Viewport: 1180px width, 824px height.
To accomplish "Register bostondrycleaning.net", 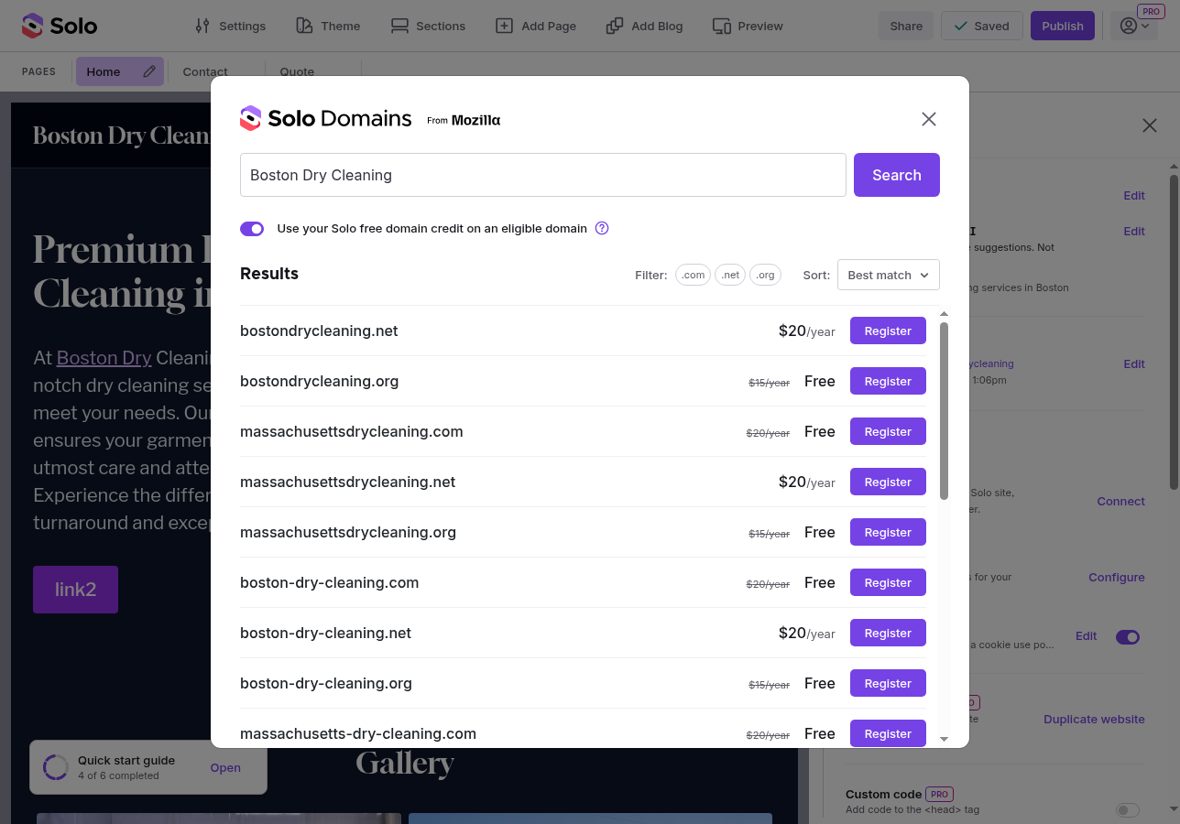I will click(888, 331).
